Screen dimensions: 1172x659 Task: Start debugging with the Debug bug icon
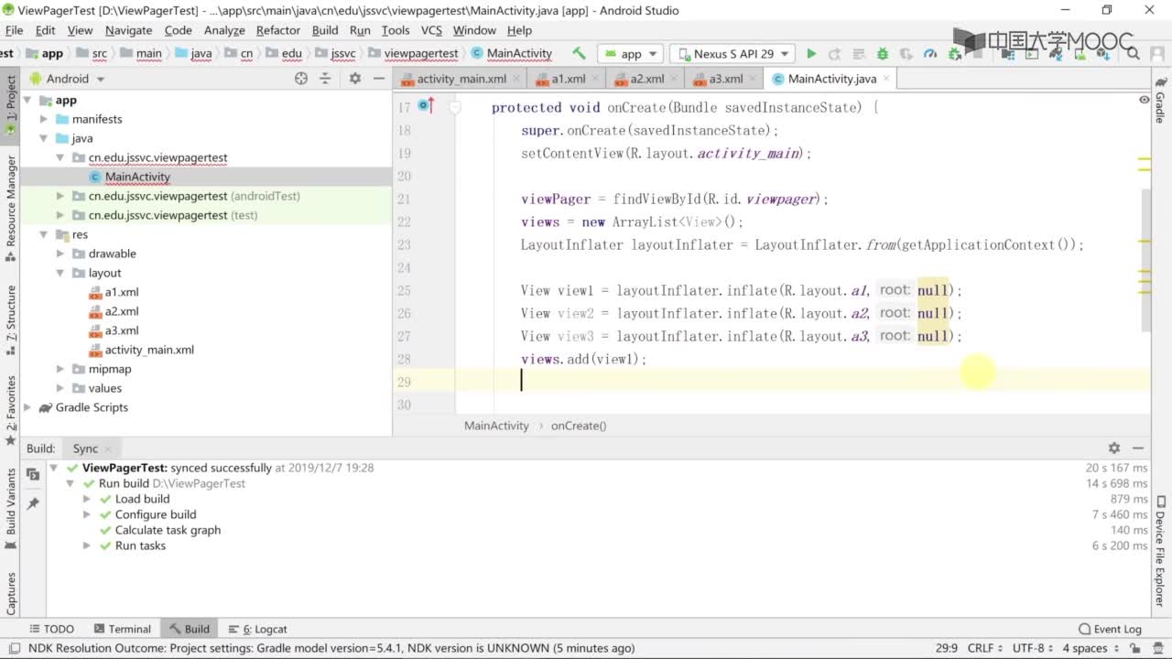tap(883, 54)
